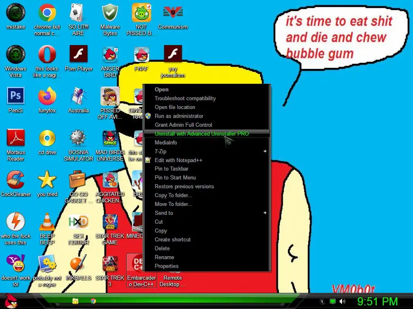The width and height of the screenshot is (413, 309).
Task: Select the spider solitaire 'Australia' icon
Action: click(x=78, y=96)
